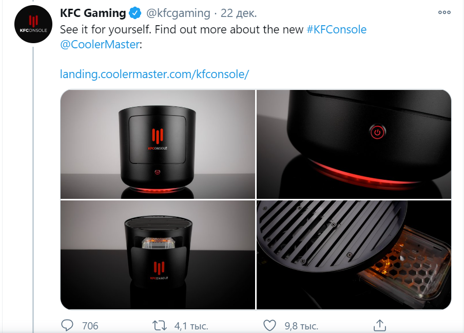Open the @kfcgaming handle
Screen dimensions: 464x333
(x=178, y=13)
